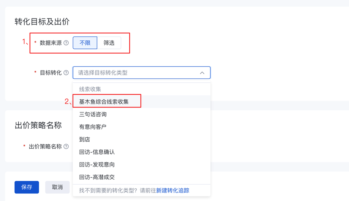Click the 保存 button

[x=27, y=187]
